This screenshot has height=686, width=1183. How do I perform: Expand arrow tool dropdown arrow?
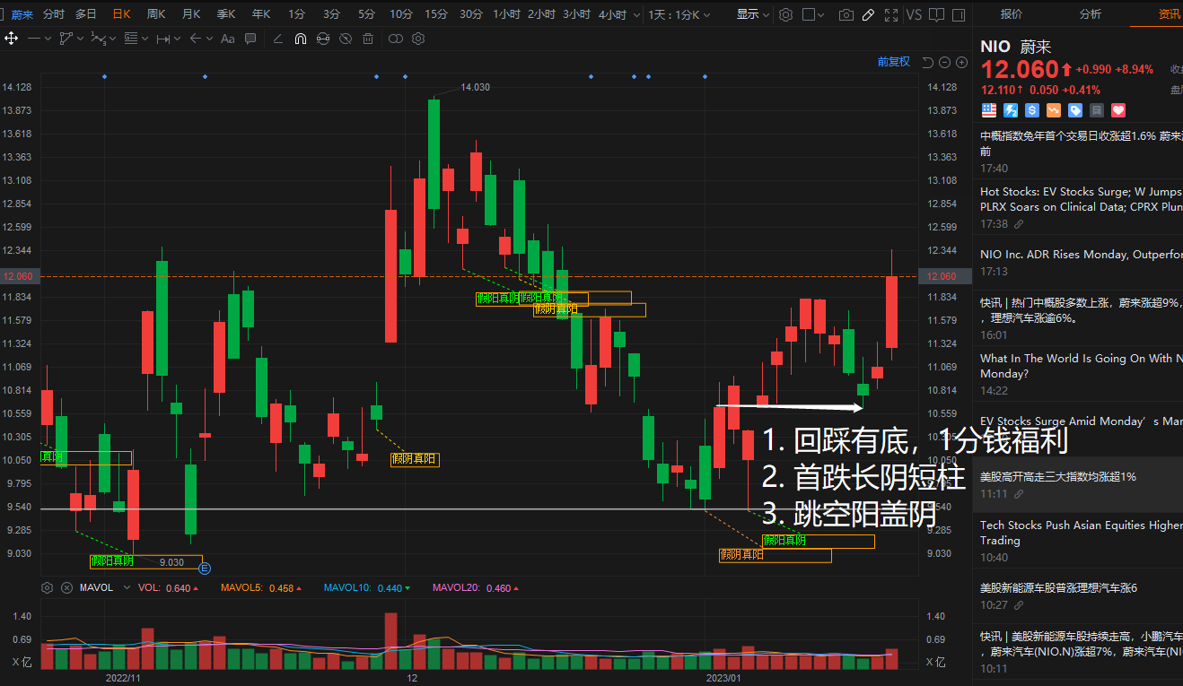[209, 39]
